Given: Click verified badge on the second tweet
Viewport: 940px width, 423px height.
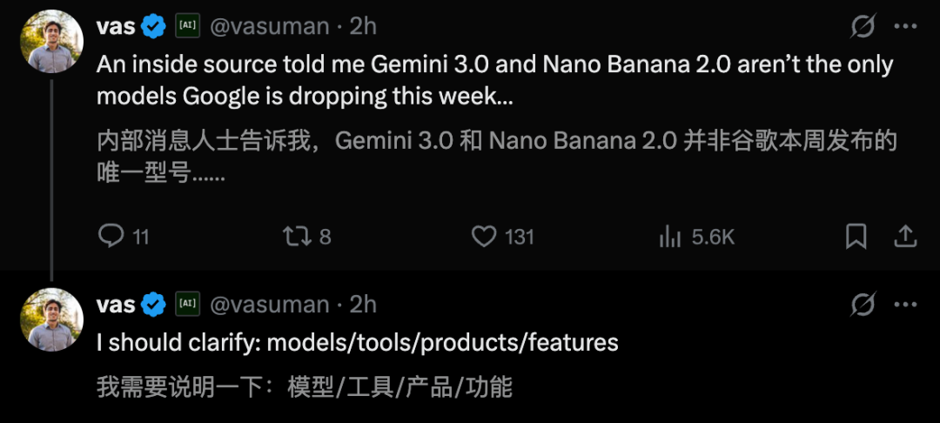Looking at the screenshot, I should [x=154, y=305].
